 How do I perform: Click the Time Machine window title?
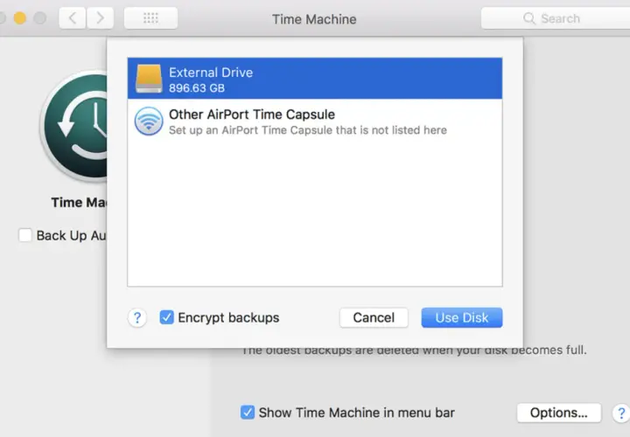point(314,19)
